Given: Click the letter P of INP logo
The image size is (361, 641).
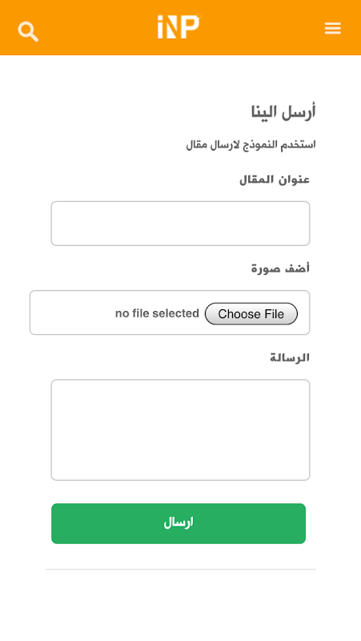Looking at the screenshot, I should click(190, 27).
